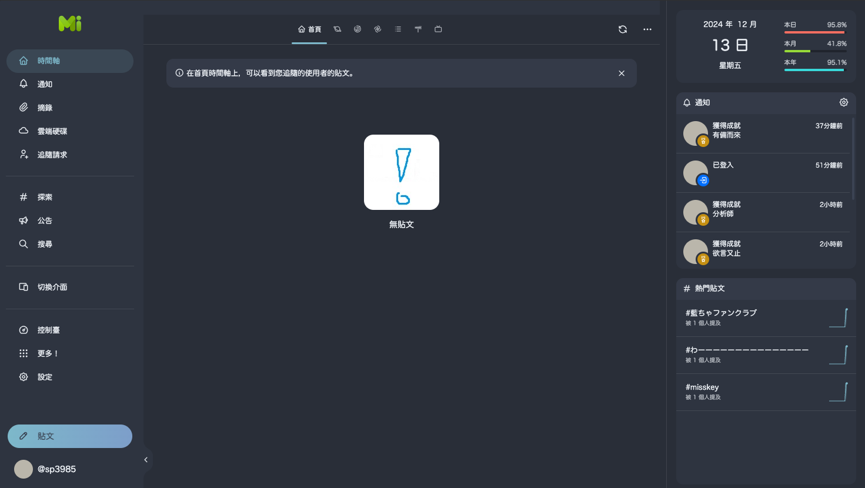Click the 本日 red progress bar
Viewport: 865px width, 488px height.
[814, 32]
